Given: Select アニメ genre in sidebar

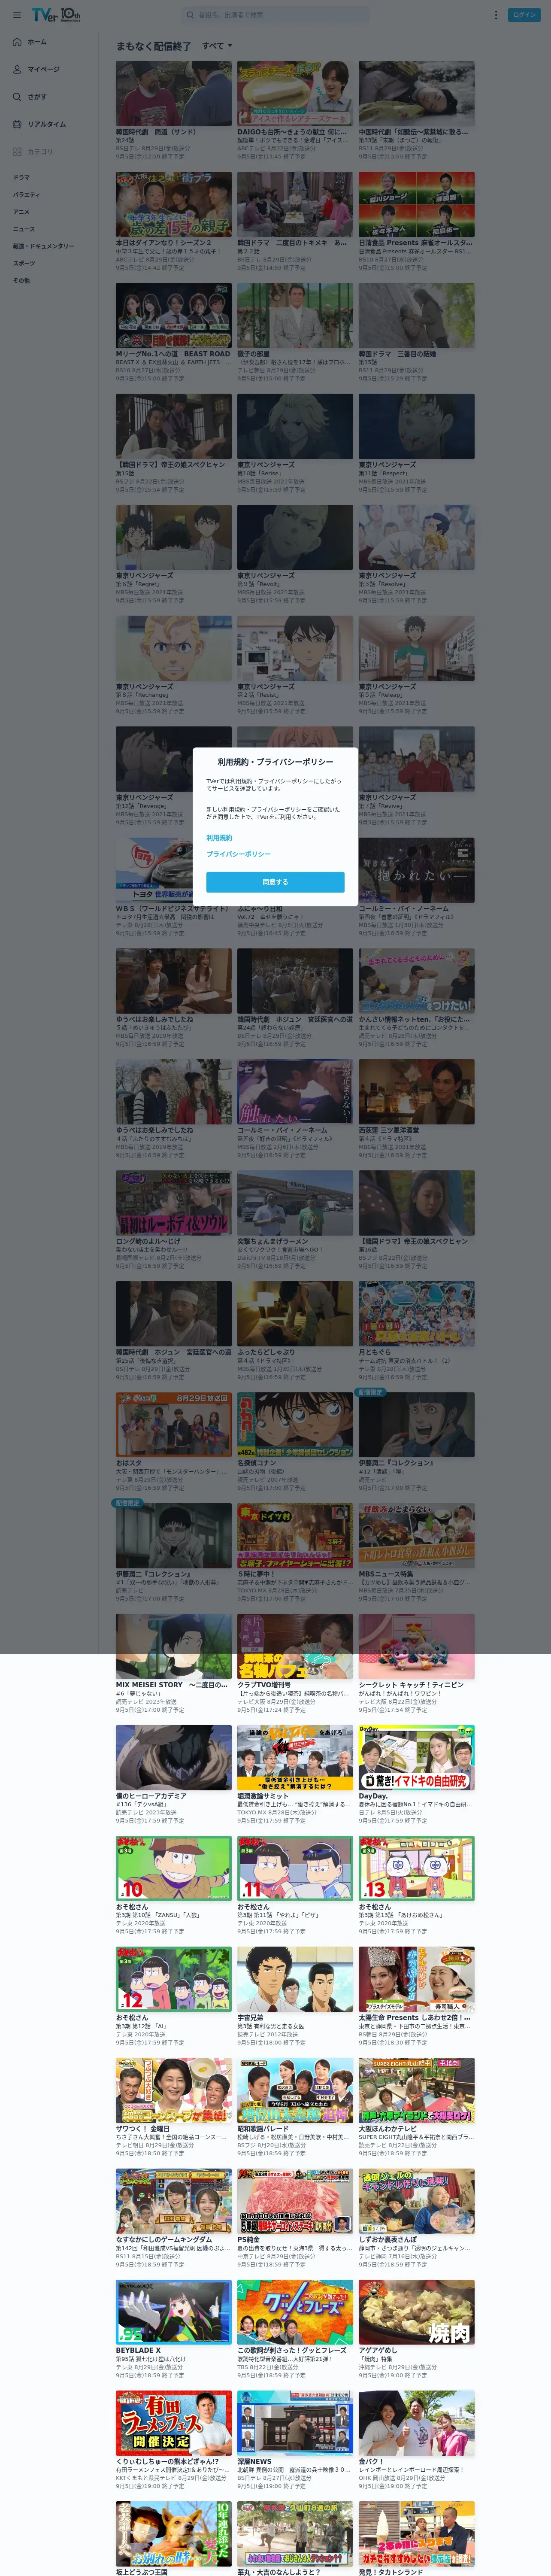Looking at the screenshot, I should tap(21, 212).
